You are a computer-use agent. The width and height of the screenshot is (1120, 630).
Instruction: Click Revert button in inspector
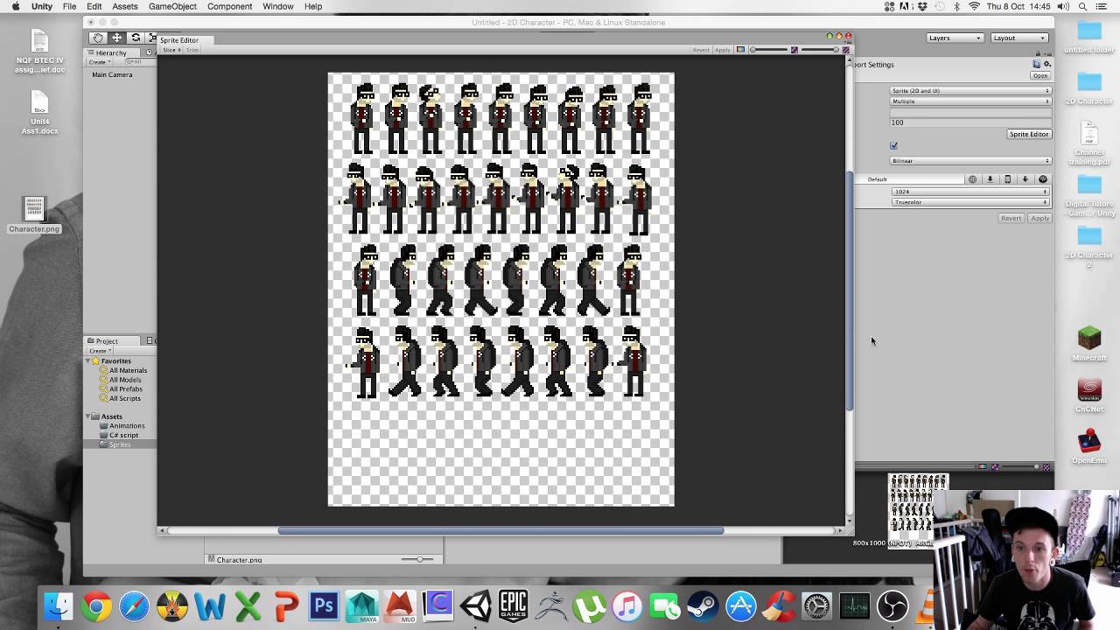click(1011, 218)
